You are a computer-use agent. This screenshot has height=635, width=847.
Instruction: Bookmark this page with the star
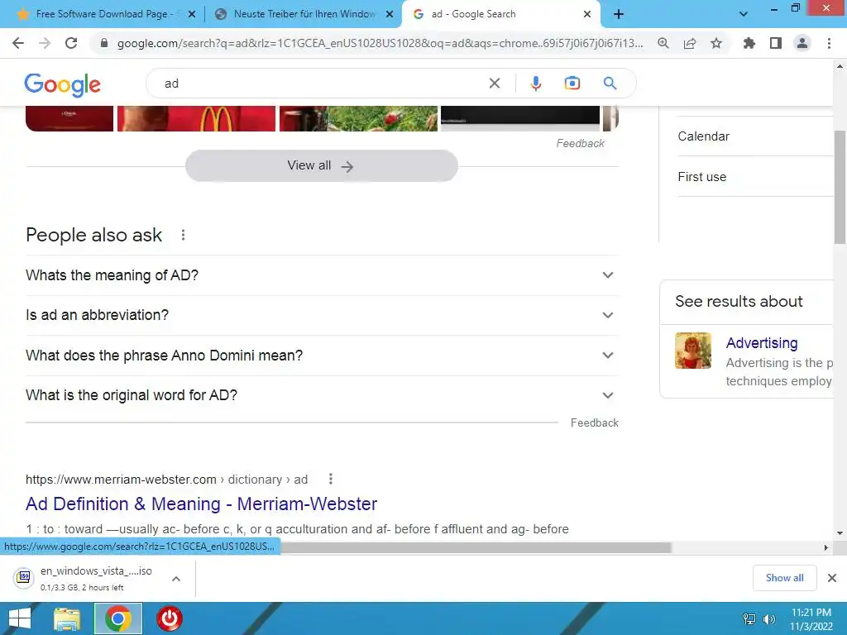click(716, 43)
